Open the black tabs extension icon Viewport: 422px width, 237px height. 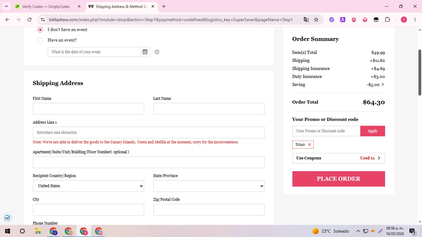376,20
